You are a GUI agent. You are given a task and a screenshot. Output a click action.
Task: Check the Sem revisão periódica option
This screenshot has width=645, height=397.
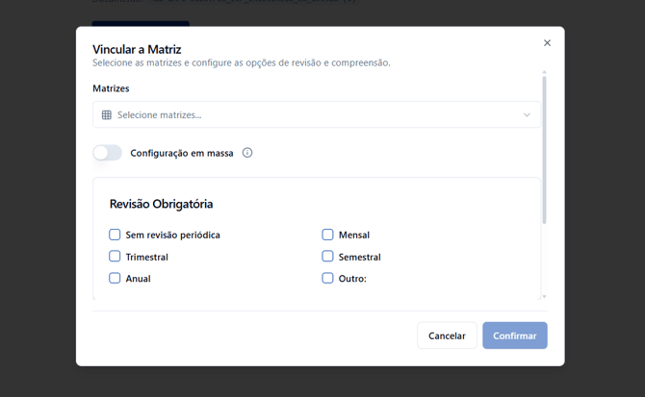(115, 235)
